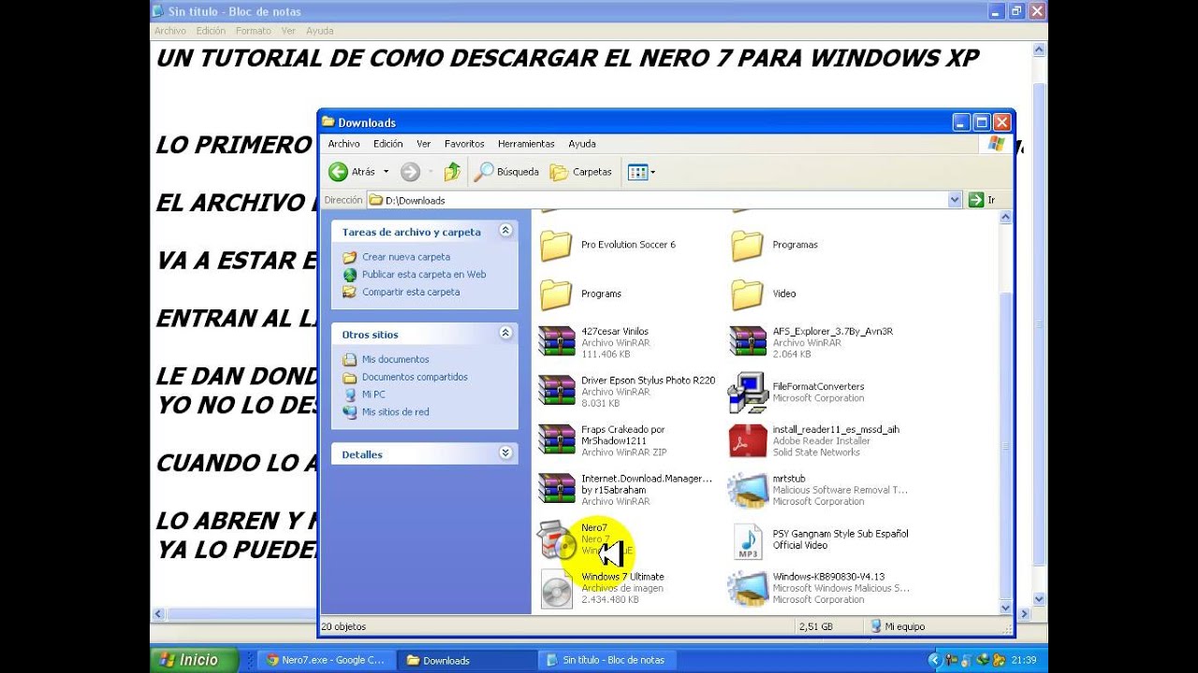Viewport: 1198px width, 673px height.
Task: Click Compartir esta carpeta link
Action: 411,292
